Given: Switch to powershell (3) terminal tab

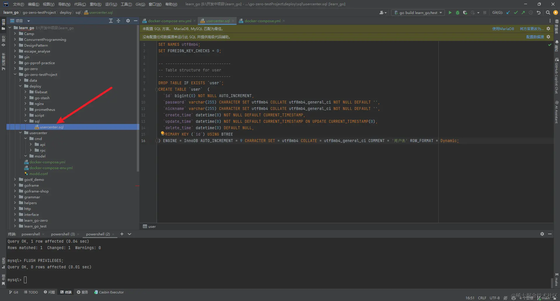Looking at the screenshot, I should pos(63,234).
